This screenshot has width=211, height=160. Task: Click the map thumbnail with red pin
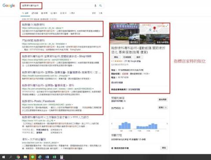[155, 29]
